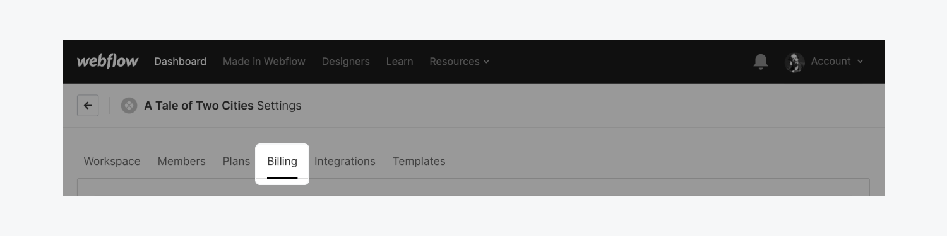Open the Designers page
Screen dimensions: 947x236
point(345,62)
